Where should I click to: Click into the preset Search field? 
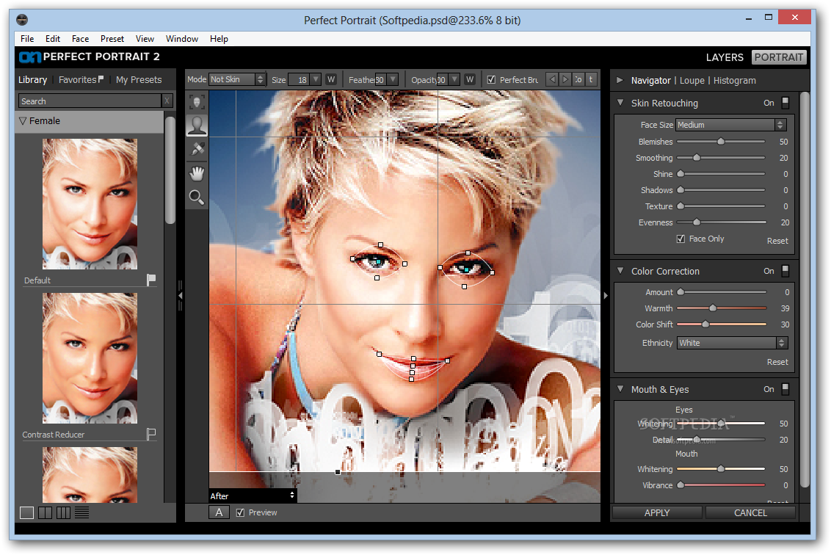90,101
